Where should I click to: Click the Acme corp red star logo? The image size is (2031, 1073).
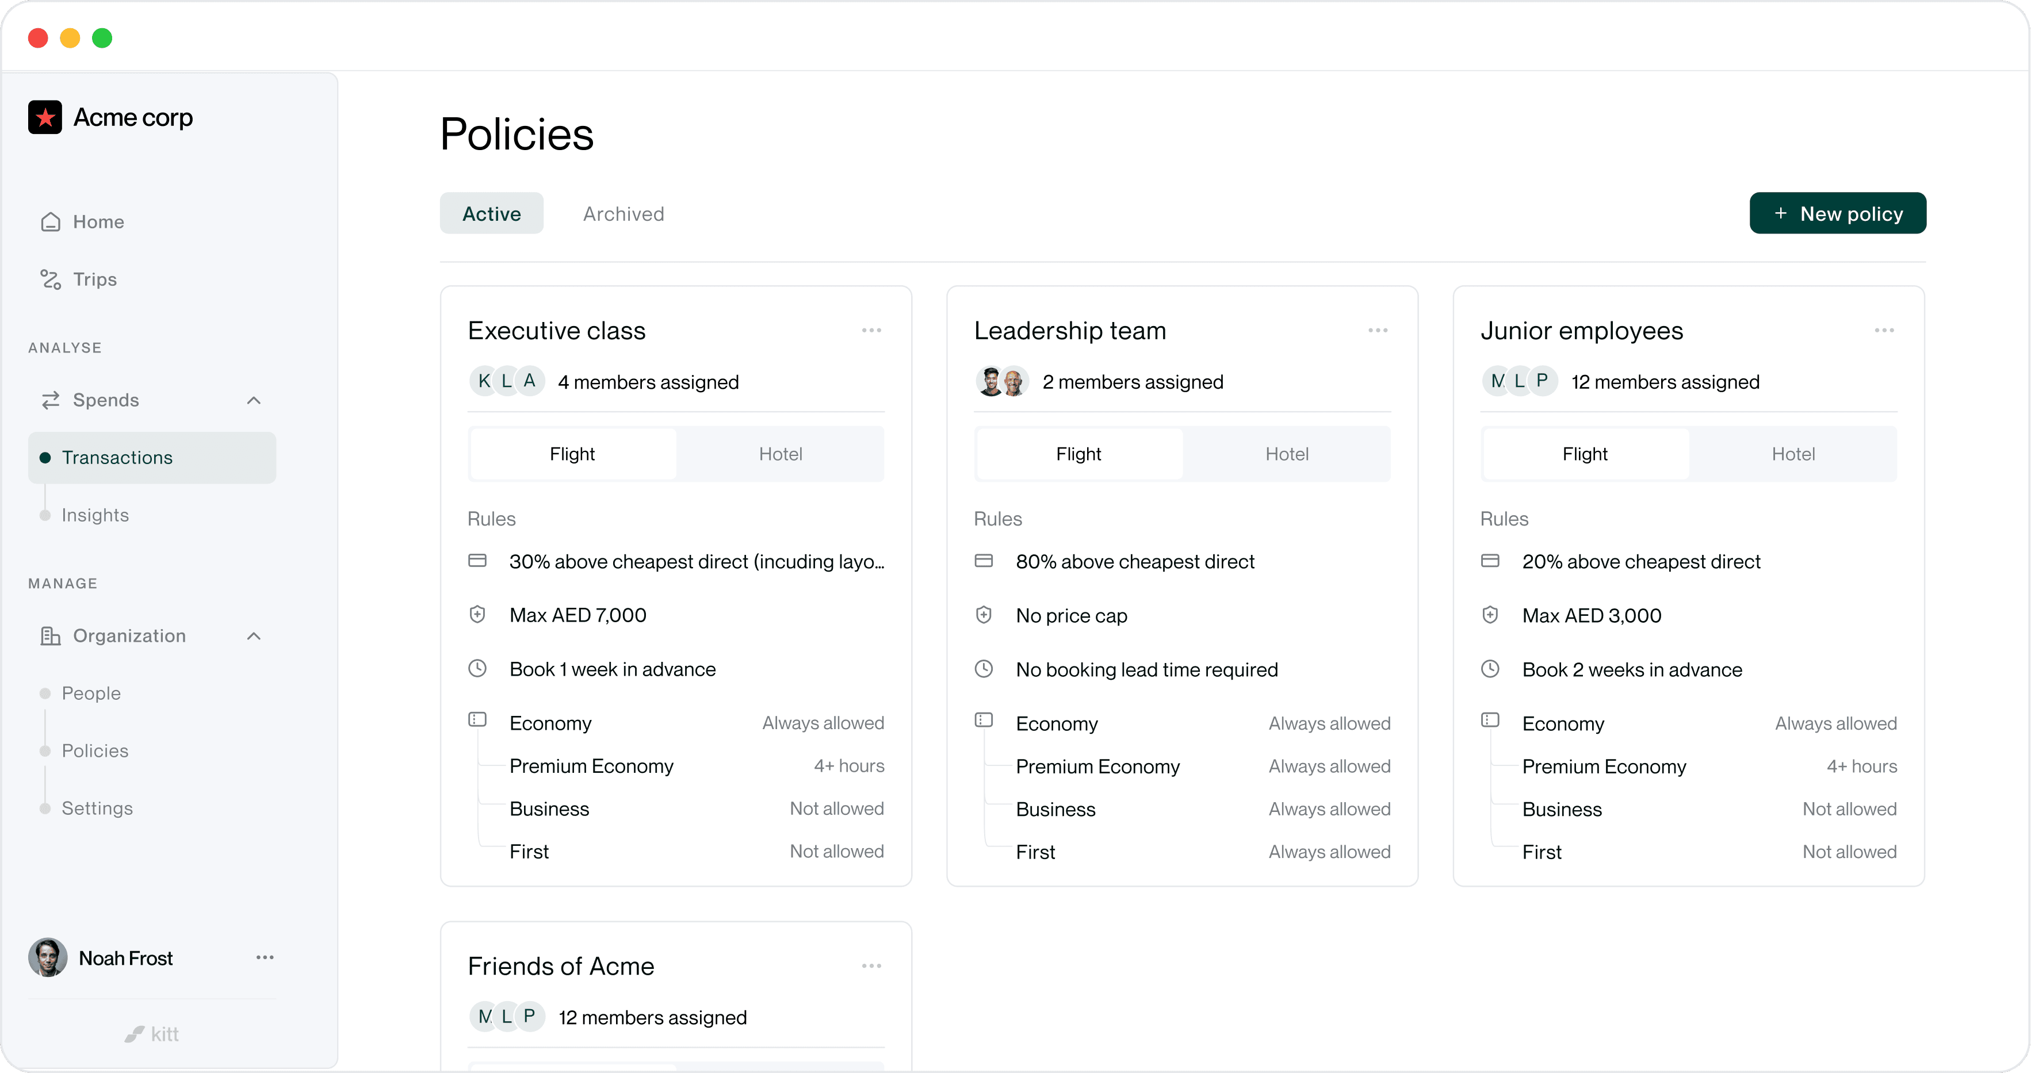point(45,117)
